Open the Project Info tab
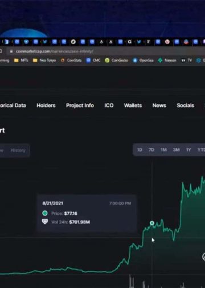 pyautogui.click(x=80, y=106)
